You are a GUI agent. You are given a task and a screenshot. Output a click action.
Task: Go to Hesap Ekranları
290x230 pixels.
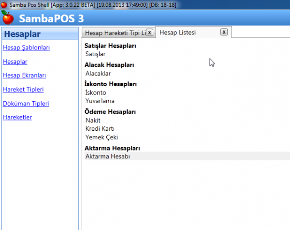tap(24, 76)
